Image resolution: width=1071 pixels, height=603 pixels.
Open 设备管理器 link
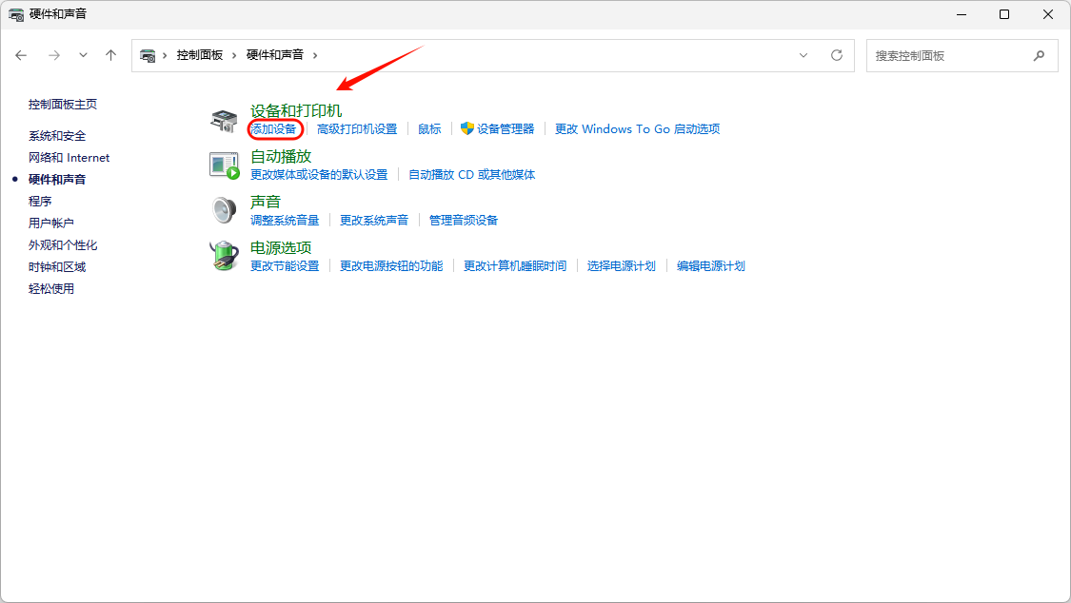[506, 129]
